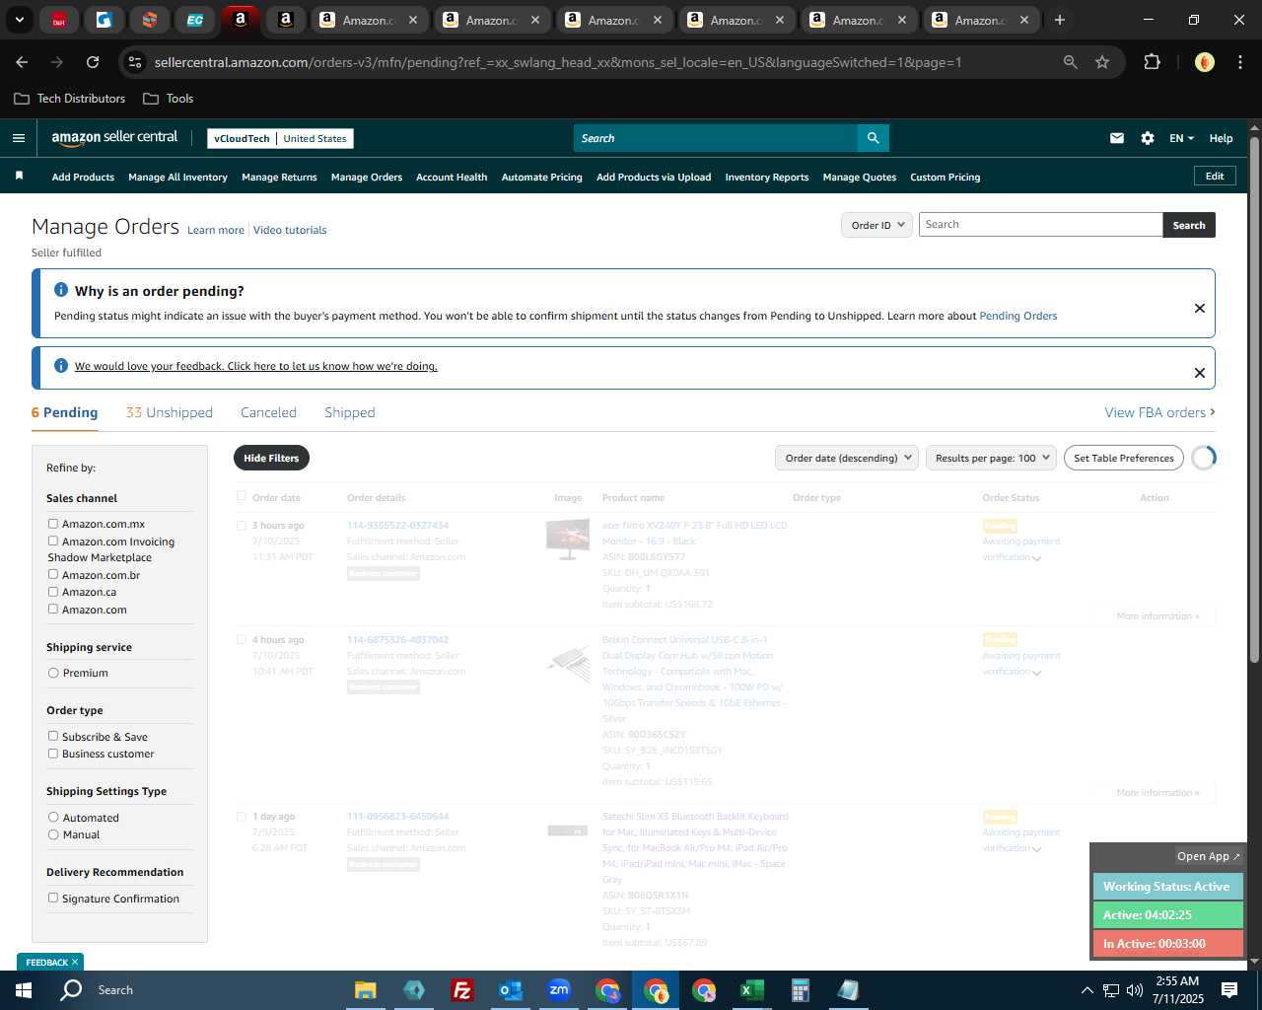Open the settings gear icon
Image resolution: width=1262 pixels, height=1010 pixels.
click(x=1148, y=138)
